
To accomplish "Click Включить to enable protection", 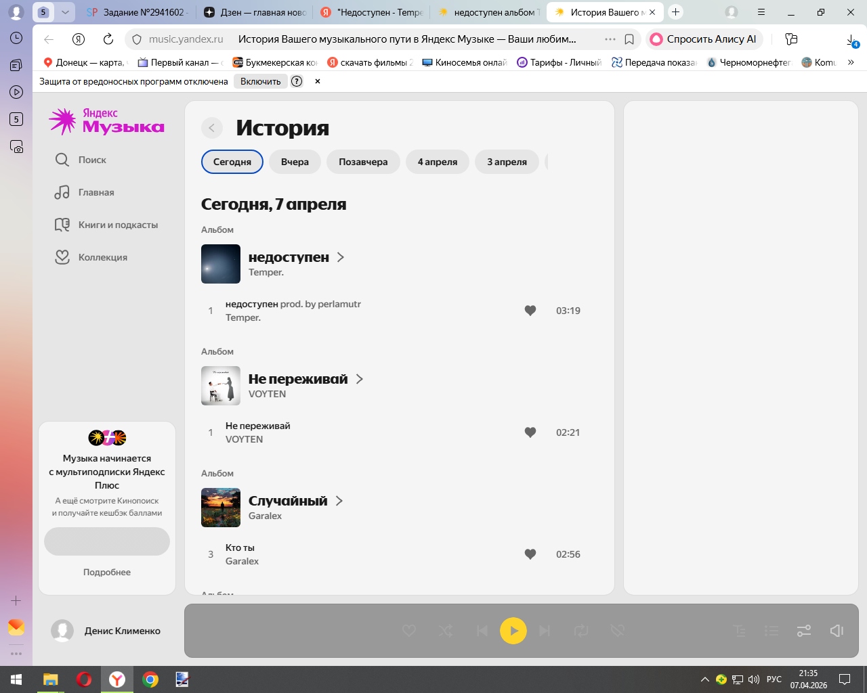I will tap(261, 81).
